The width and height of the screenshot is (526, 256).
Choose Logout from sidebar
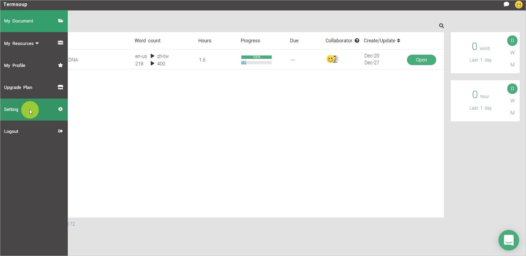point(34,131)
